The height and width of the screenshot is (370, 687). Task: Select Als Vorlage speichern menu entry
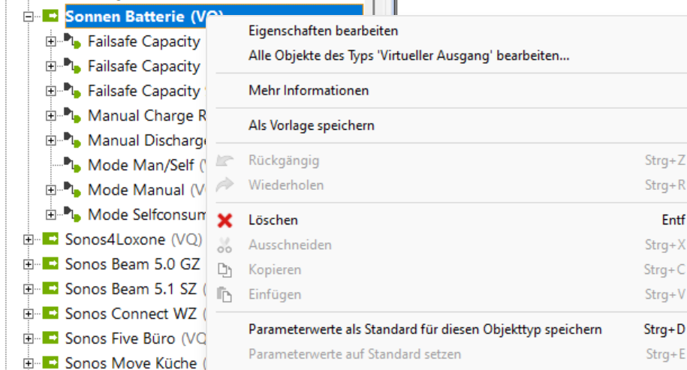coord(311,125)
